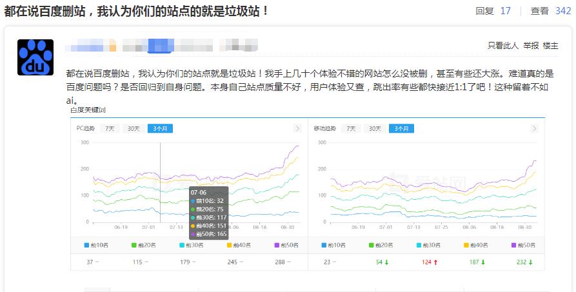Select the 7天 tab in 移动趋势 chart
Viewport: 576px width, 292px height.
tap(351, 128)
